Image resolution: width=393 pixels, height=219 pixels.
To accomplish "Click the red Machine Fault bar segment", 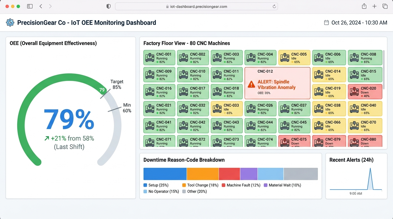I will pyautogui.click(x=230, y=174).
